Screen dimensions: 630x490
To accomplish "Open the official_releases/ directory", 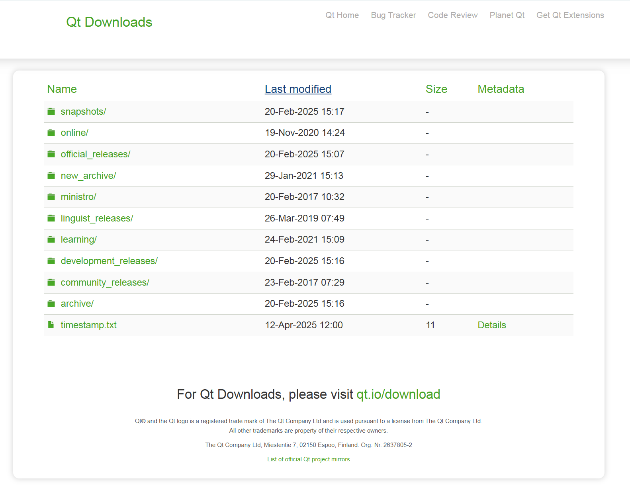I will (x=96, y=154).
